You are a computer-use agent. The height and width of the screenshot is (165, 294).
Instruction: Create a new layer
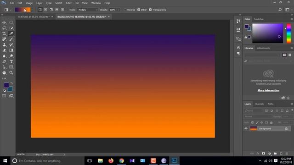coord(281,154)
